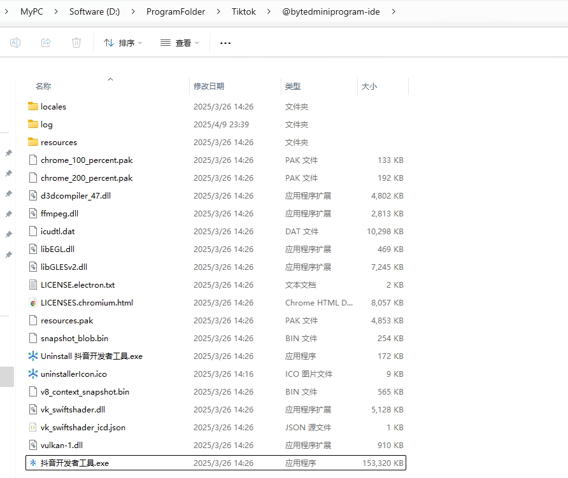Screen dimensions: 568x478
Task: Click type 文本文档 cell
Action: click(301, 285)
